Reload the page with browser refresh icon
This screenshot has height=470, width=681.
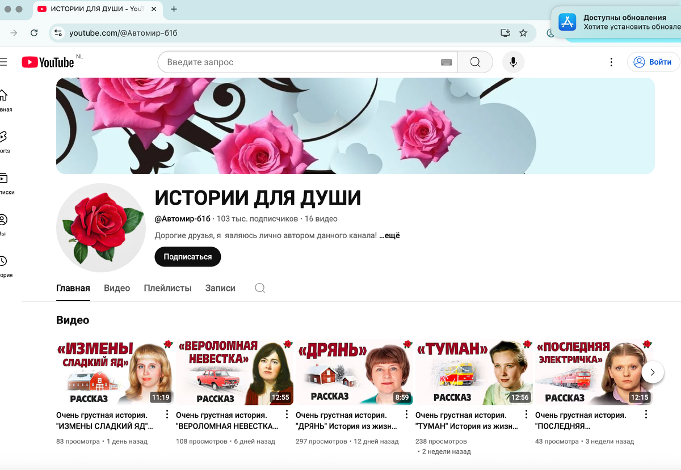(34, 33)
